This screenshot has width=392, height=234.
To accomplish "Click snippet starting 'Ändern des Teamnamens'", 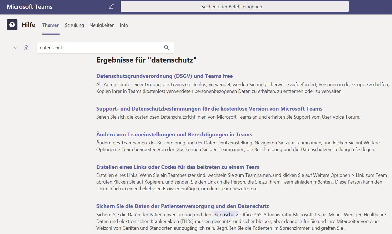I will [x=238, y=146].
